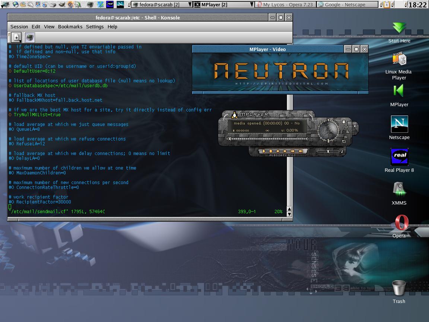This screenshot has height=322, width=429.
Task: Launch GIMP from the panel
Action: [x=62, y=4]
